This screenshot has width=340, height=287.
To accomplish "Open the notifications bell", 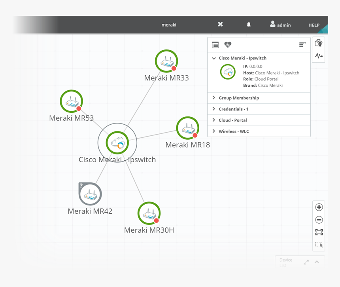I will [249, 25].
